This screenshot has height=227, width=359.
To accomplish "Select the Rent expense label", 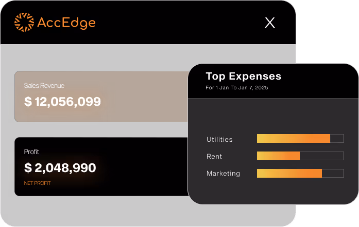I will pos(214,156).
